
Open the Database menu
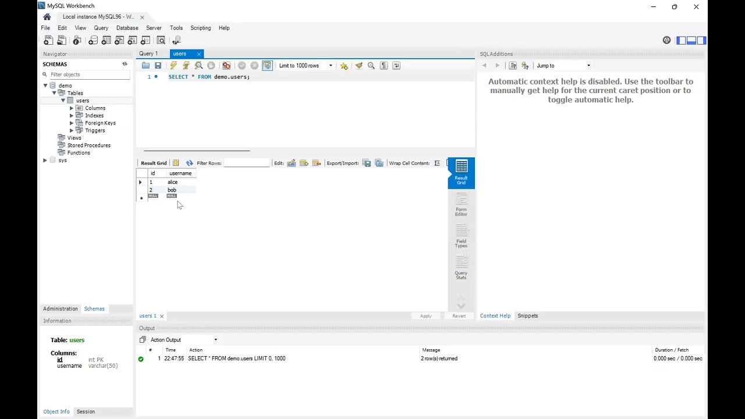point(127,28)
